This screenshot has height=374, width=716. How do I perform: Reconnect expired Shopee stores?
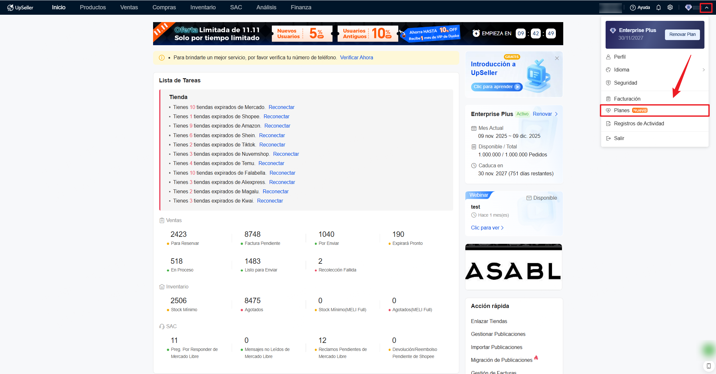point(276,116)
